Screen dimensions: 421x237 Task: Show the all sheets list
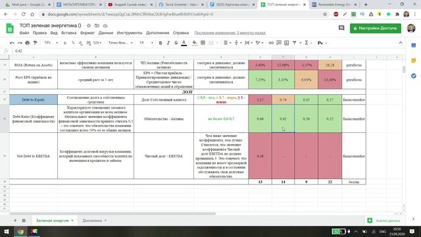point(24,221)
